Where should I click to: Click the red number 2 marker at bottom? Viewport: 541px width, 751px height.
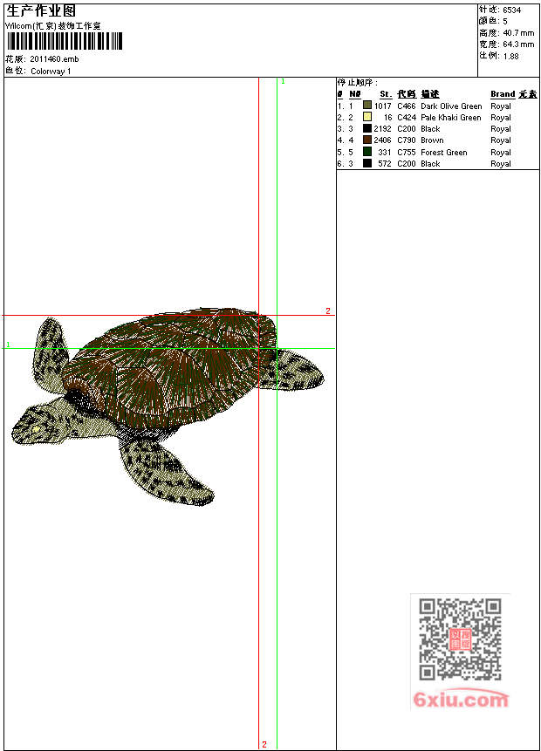264,744
